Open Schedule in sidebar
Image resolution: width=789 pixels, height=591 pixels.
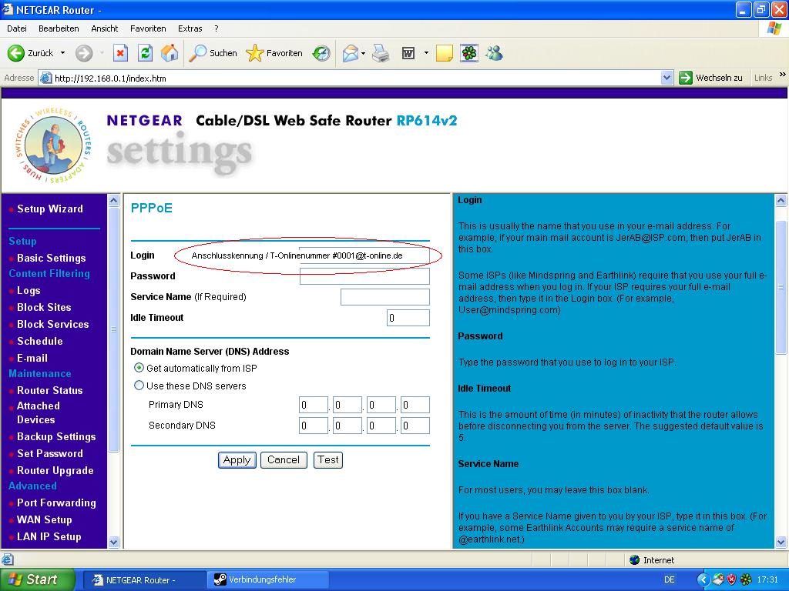pos(40,341)
